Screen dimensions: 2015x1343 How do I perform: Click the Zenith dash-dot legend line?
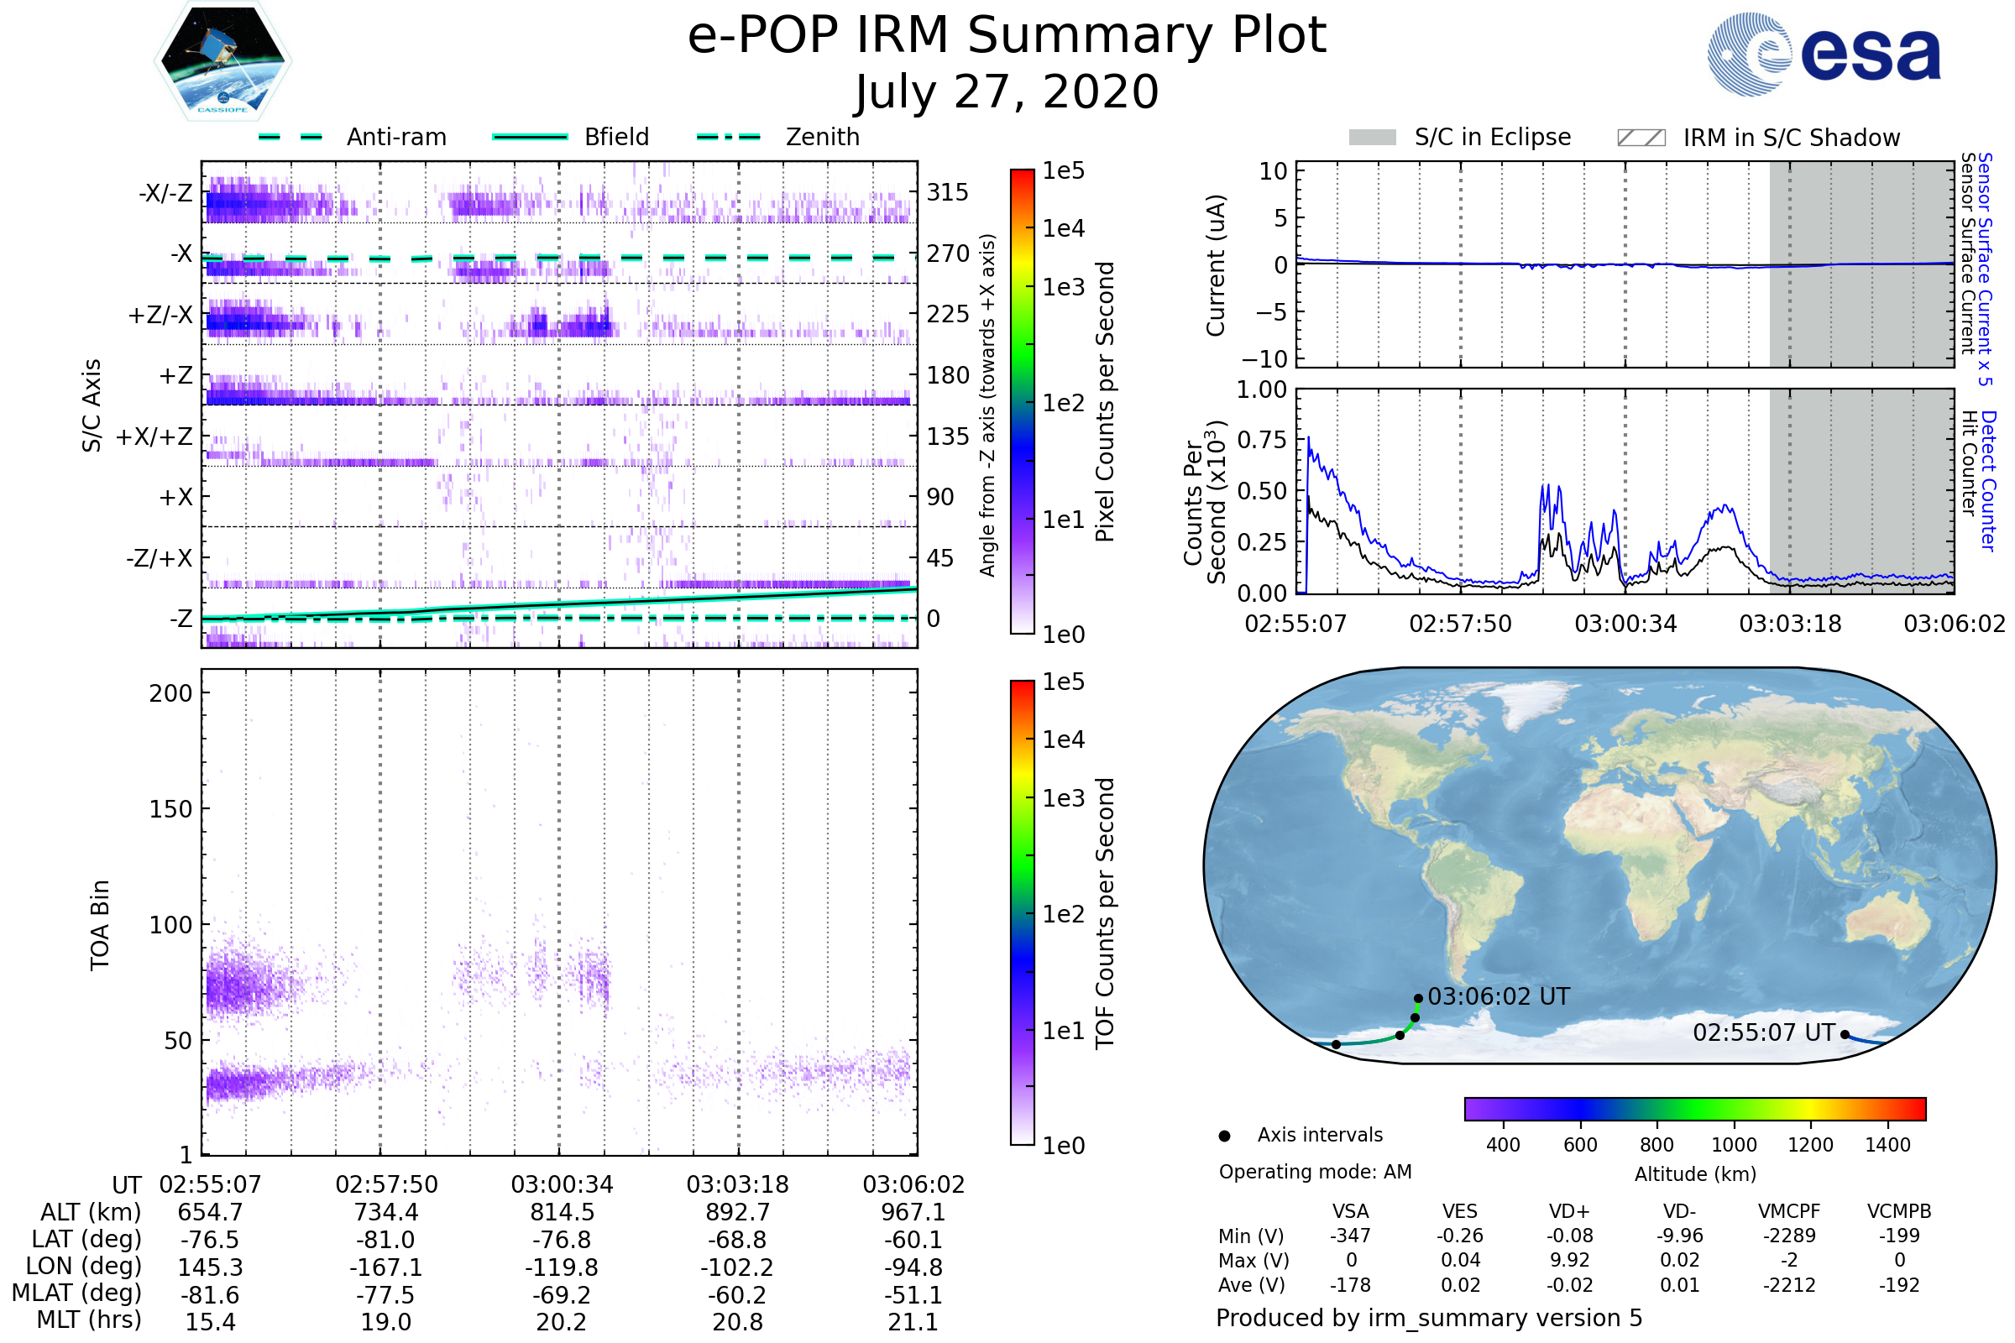pos(728,137)
